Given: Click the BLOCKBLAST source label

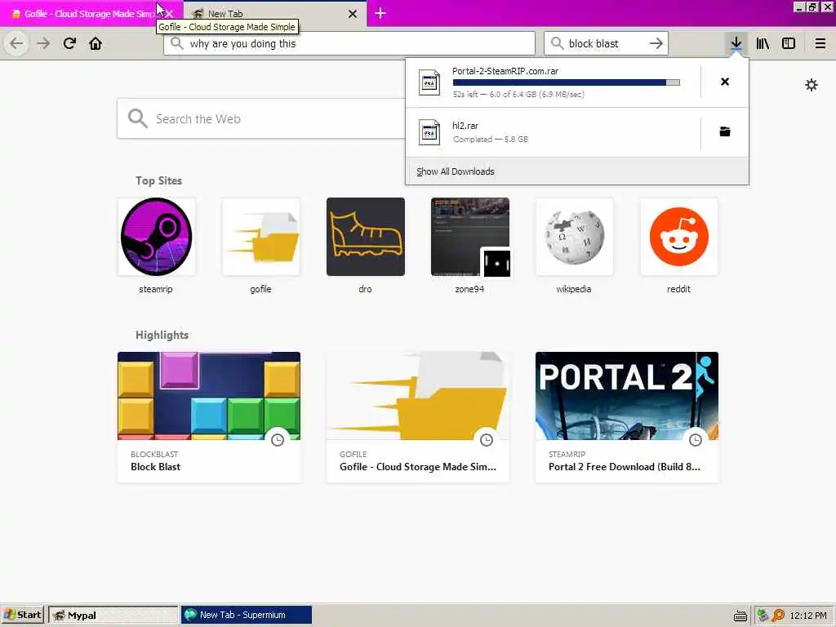Looking at the screenshot, I should point(154,454).
